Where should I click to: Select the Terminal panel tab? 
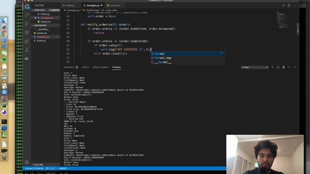[x=116, y=67]
